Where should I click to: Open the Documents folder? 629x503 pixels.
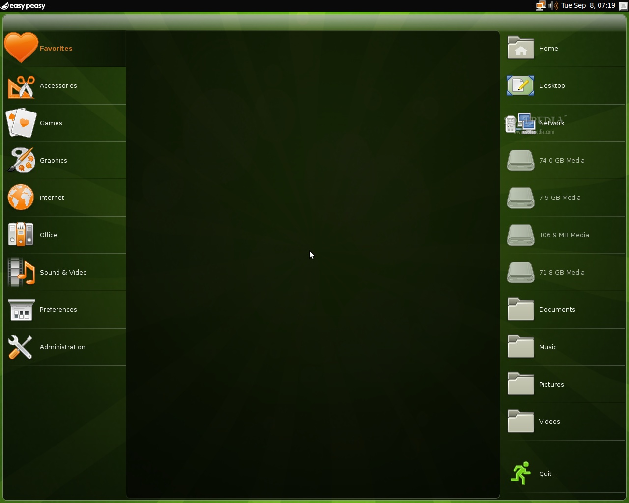[557, 309]
